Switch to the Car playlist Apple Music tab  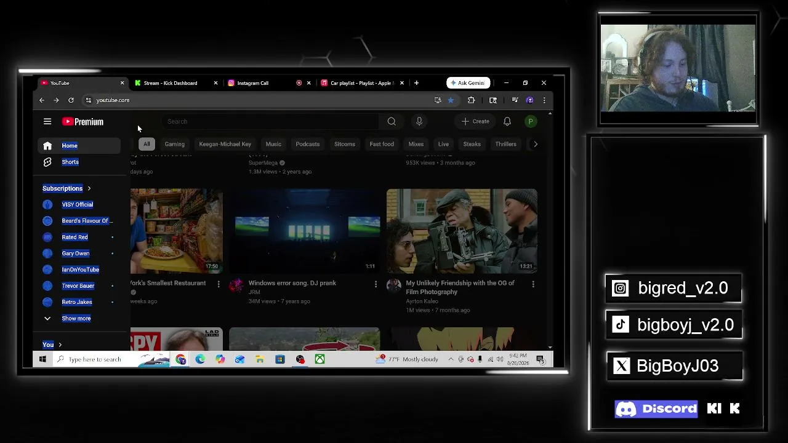[362, 83]
